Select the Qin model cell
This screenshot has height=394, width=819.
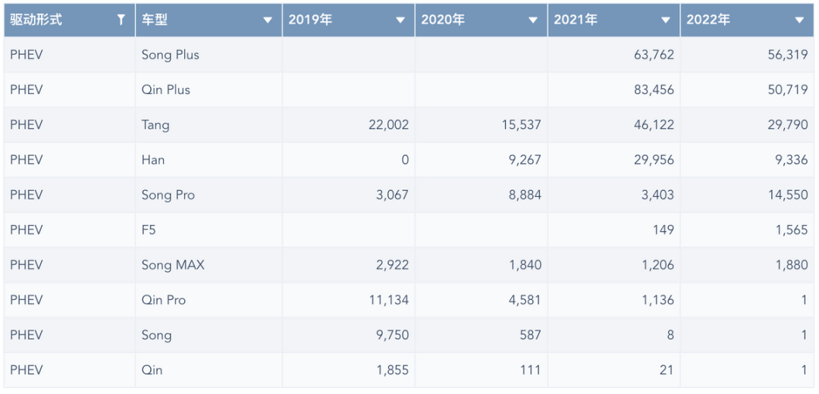tap(209, 370)
